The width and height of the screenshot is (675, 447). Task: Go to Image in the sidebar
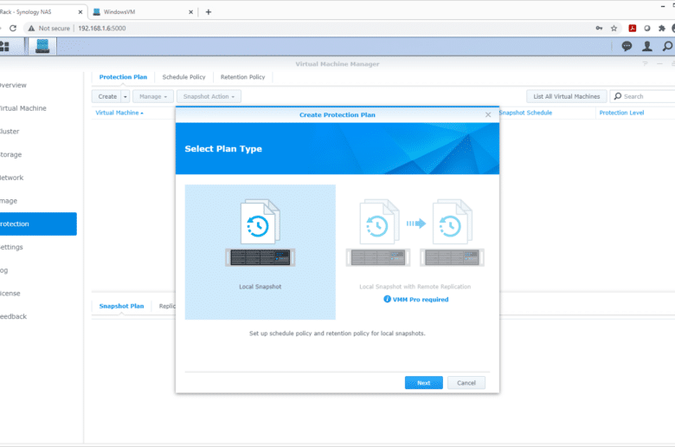point(9,201)
